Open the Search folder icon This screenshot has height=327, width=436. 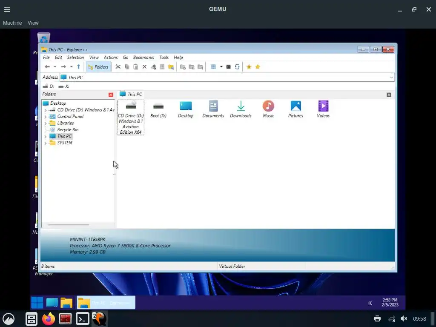coord(171,67)
